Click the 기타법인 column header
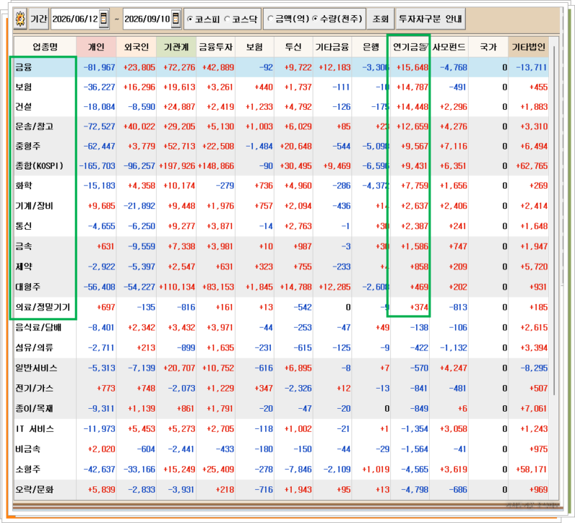This screenshot has height=523, width=575. click(x=528, y=47)
